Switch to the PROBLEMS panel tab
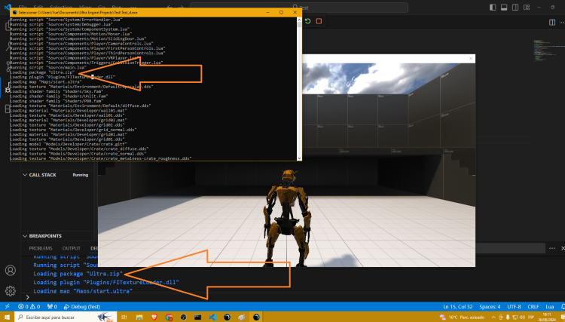The width and height of the screenshot is (565, 322). tap(41, 248)
